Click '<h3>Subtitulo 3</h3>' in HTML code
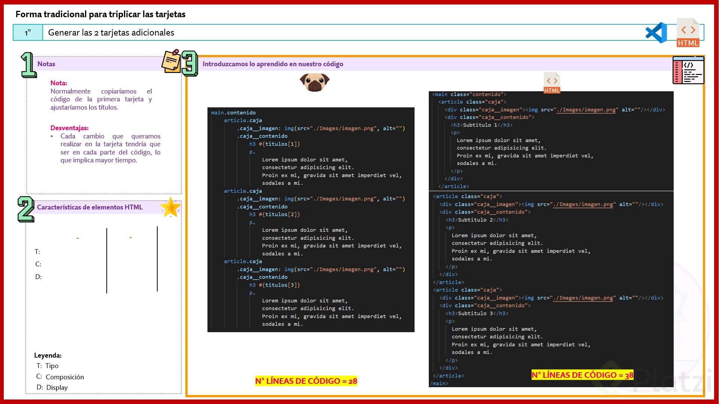This screenshot has height=404, width=719. coord(477,313)
